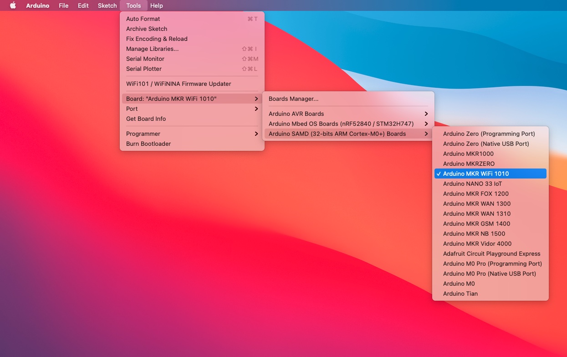Image resolution: width=567 pixels, height=357 pixels.
Task: Launch WiFi101 / WiFiNINA Firmware Updater
Action: tap(179, 84)
